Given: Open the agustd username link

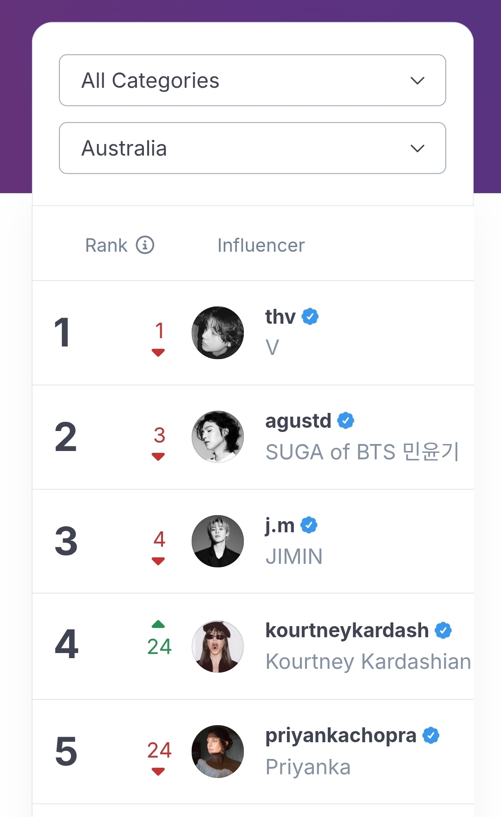Looking at the screenshot, I should (x=298, y=421).
